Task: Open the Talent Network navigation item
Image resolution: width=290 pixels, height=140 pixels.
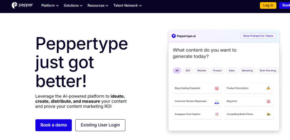Action: tap(128, 6)
